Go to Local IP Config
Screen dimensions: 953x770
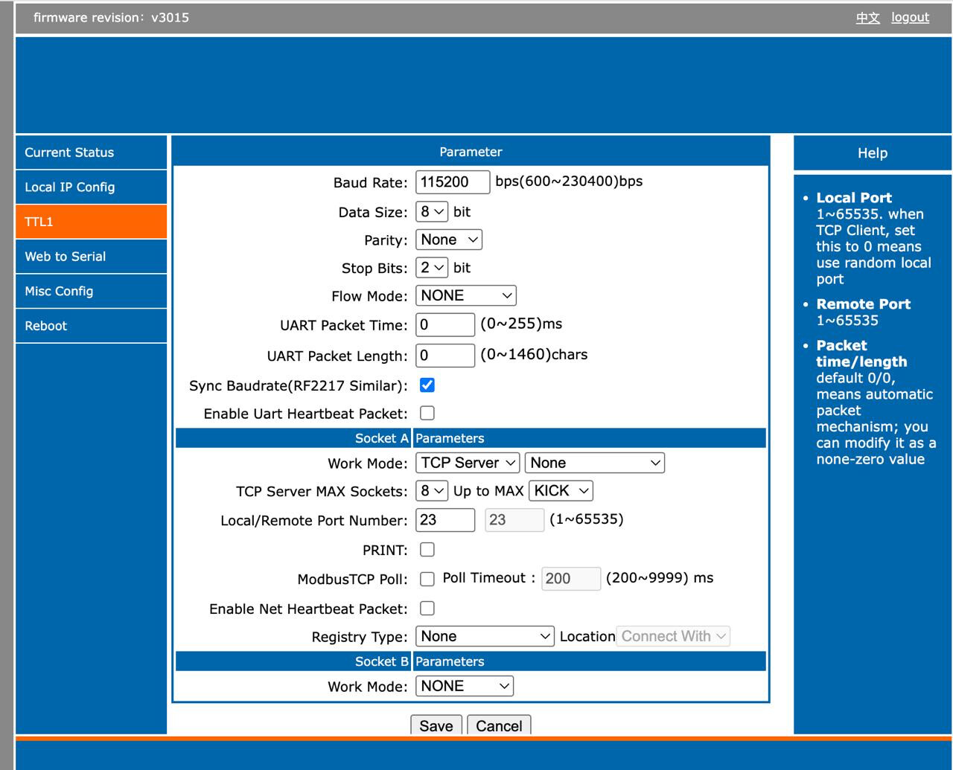point(70,187)
